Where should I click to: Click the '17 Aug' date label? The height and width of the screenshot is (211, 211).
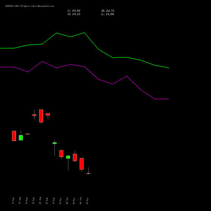(x=13, y=201)
